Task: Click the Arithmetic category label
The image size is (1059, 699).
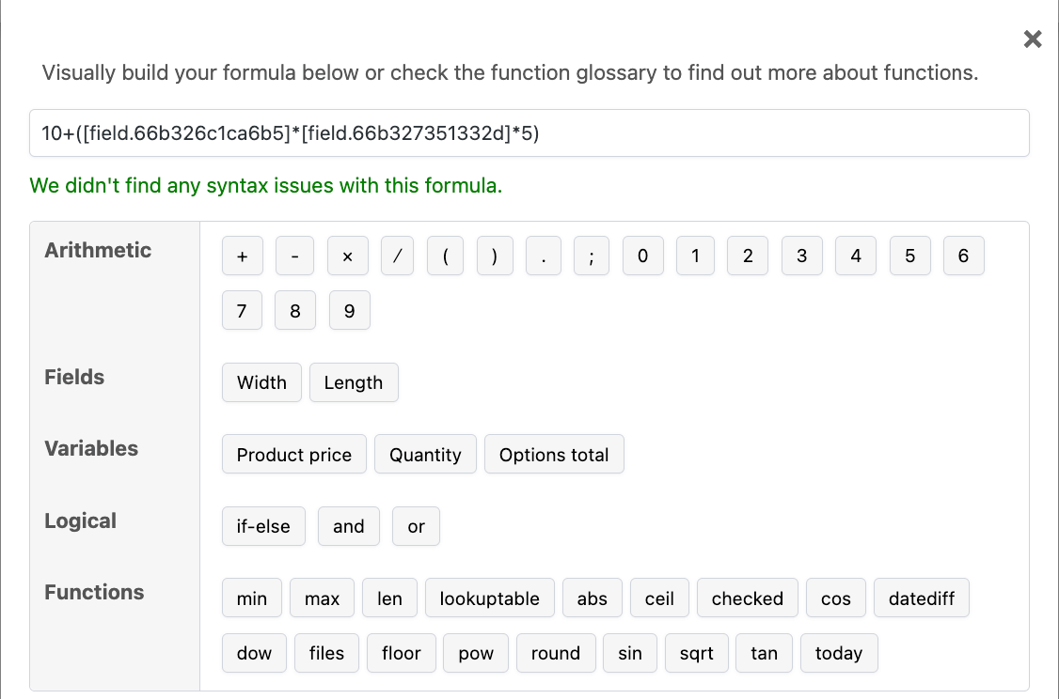Action: click(x=98, y=250)
